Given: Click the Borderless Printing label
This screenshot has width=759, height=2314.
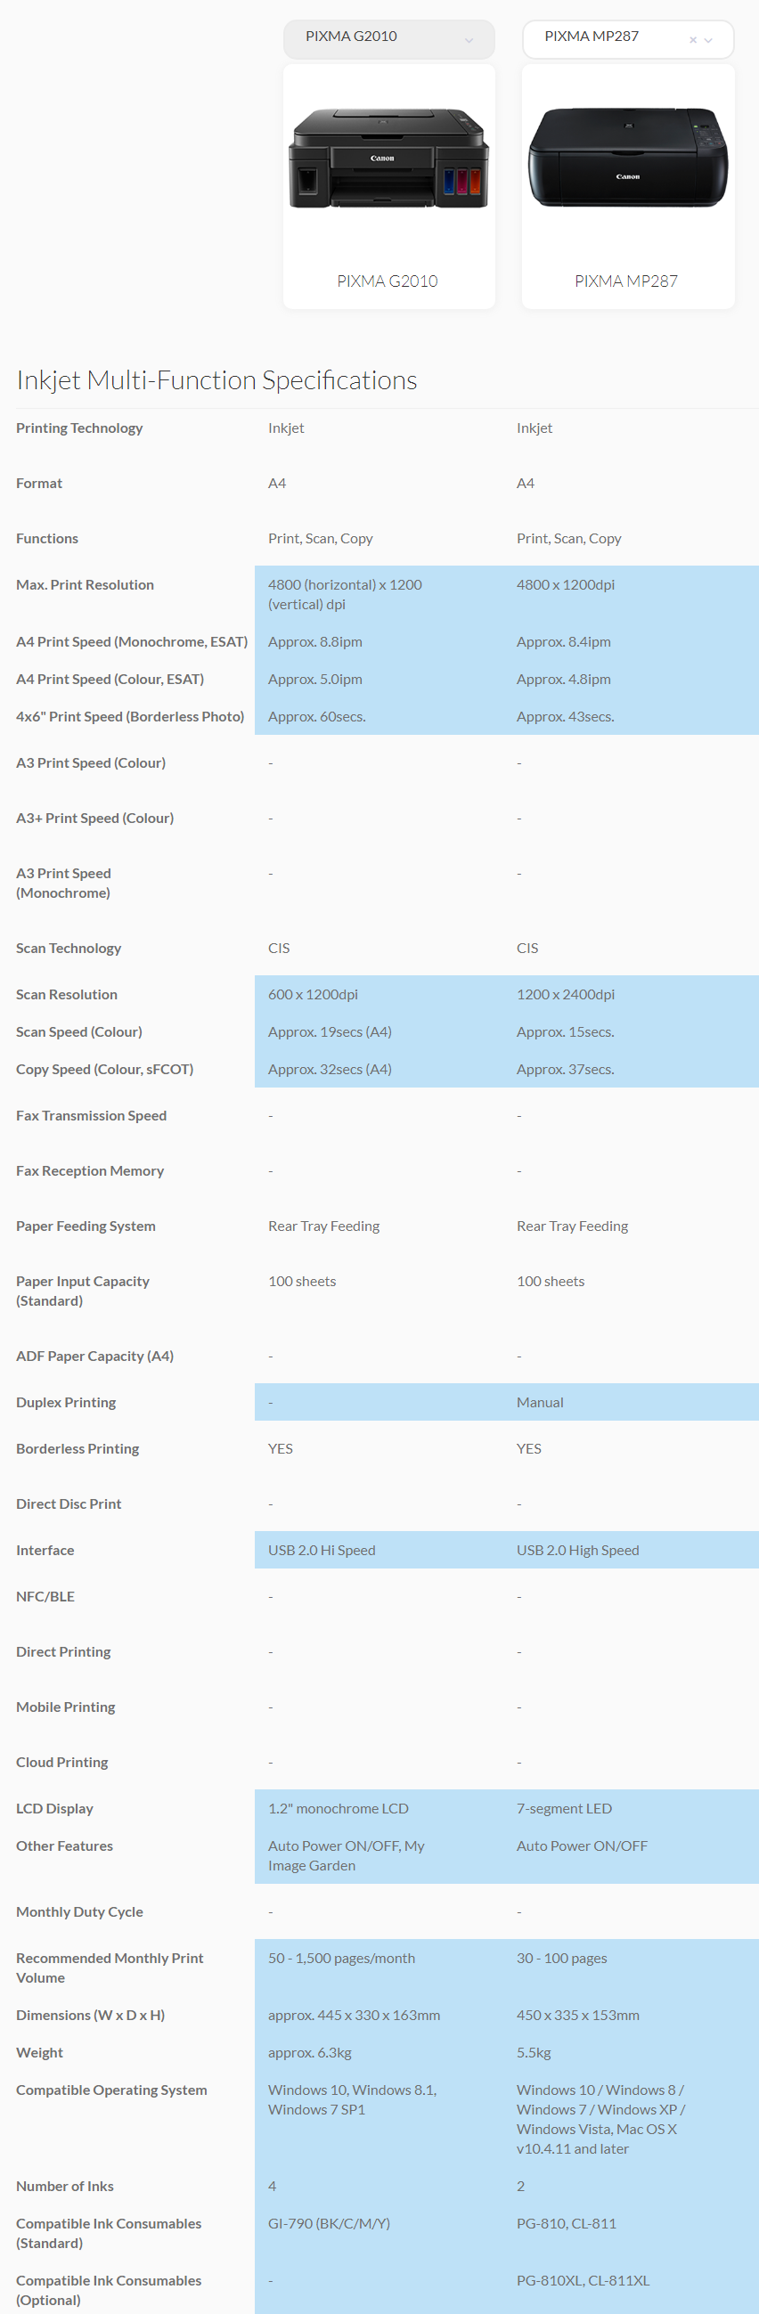Looking at the screenshot, I should [x=78, y=1449].
